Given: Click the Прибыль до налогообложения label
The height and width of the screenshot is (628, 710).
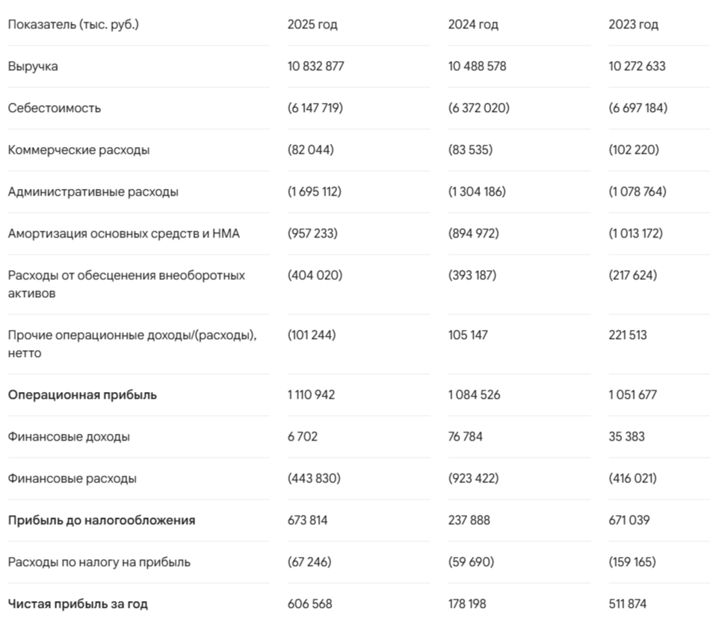Looking at the screenshot, I should coord(102,520).
